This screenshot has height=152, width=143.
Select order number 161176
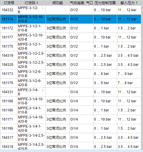[7, 83]
